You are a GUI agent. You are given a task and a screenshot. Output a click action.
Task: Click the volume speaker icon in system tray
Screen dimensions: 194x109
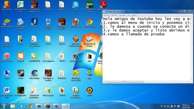coord(168,106)
